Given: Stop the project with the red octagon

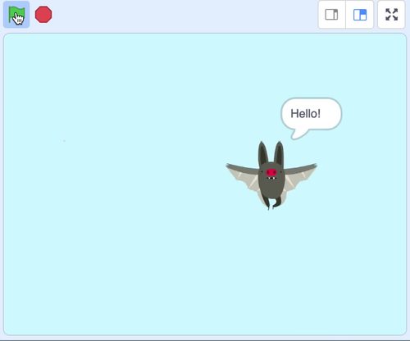Looking at the screenshot, I should pyautogui.click(x=43, y=14).
